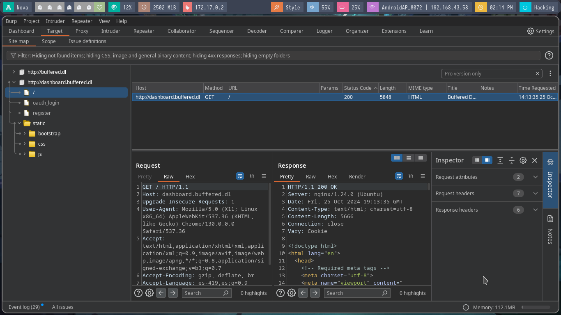Click the Request panel hamburger menu icon
The image size is (561, 315).
pyautogui.click(x=264, y=176)
